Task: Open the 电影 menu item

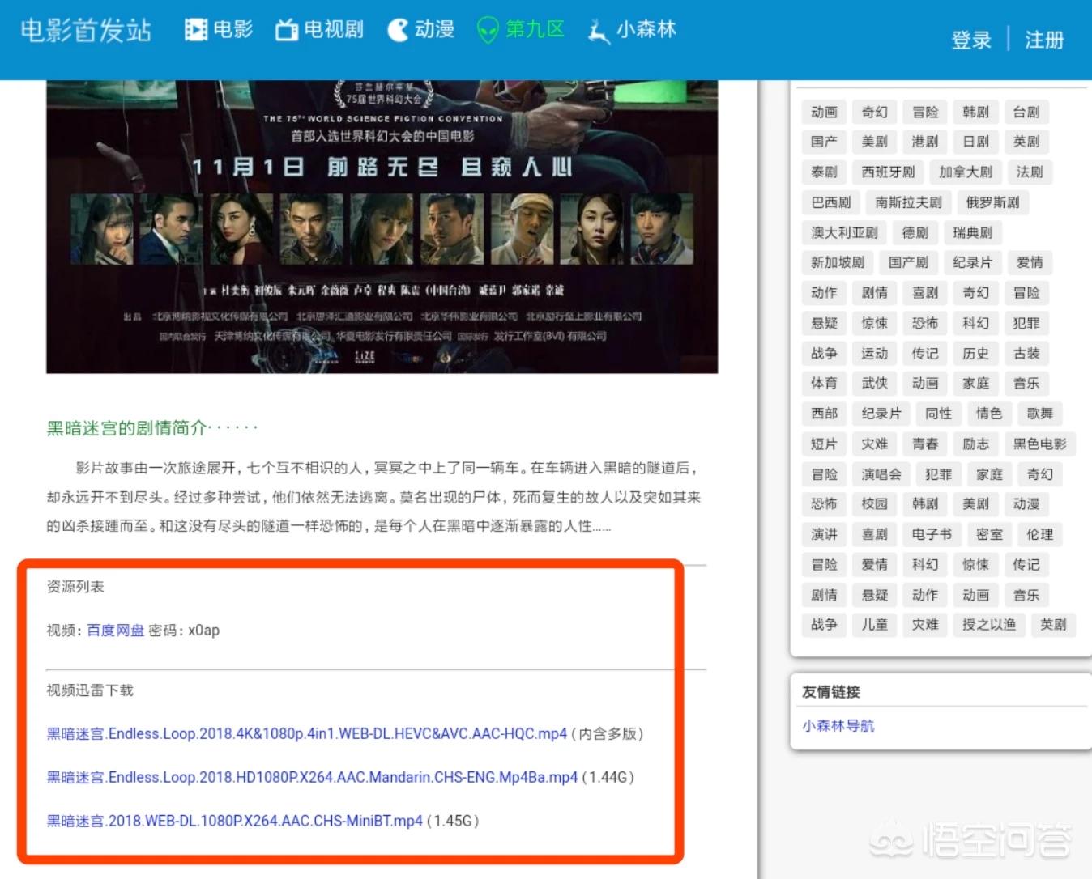Action: [x=233, y=30]
